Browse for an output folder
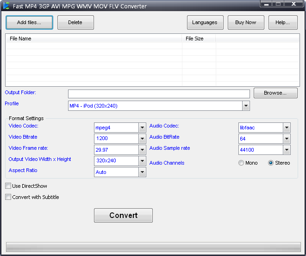This screenshot has width=306, height=256. coord(275,93)
